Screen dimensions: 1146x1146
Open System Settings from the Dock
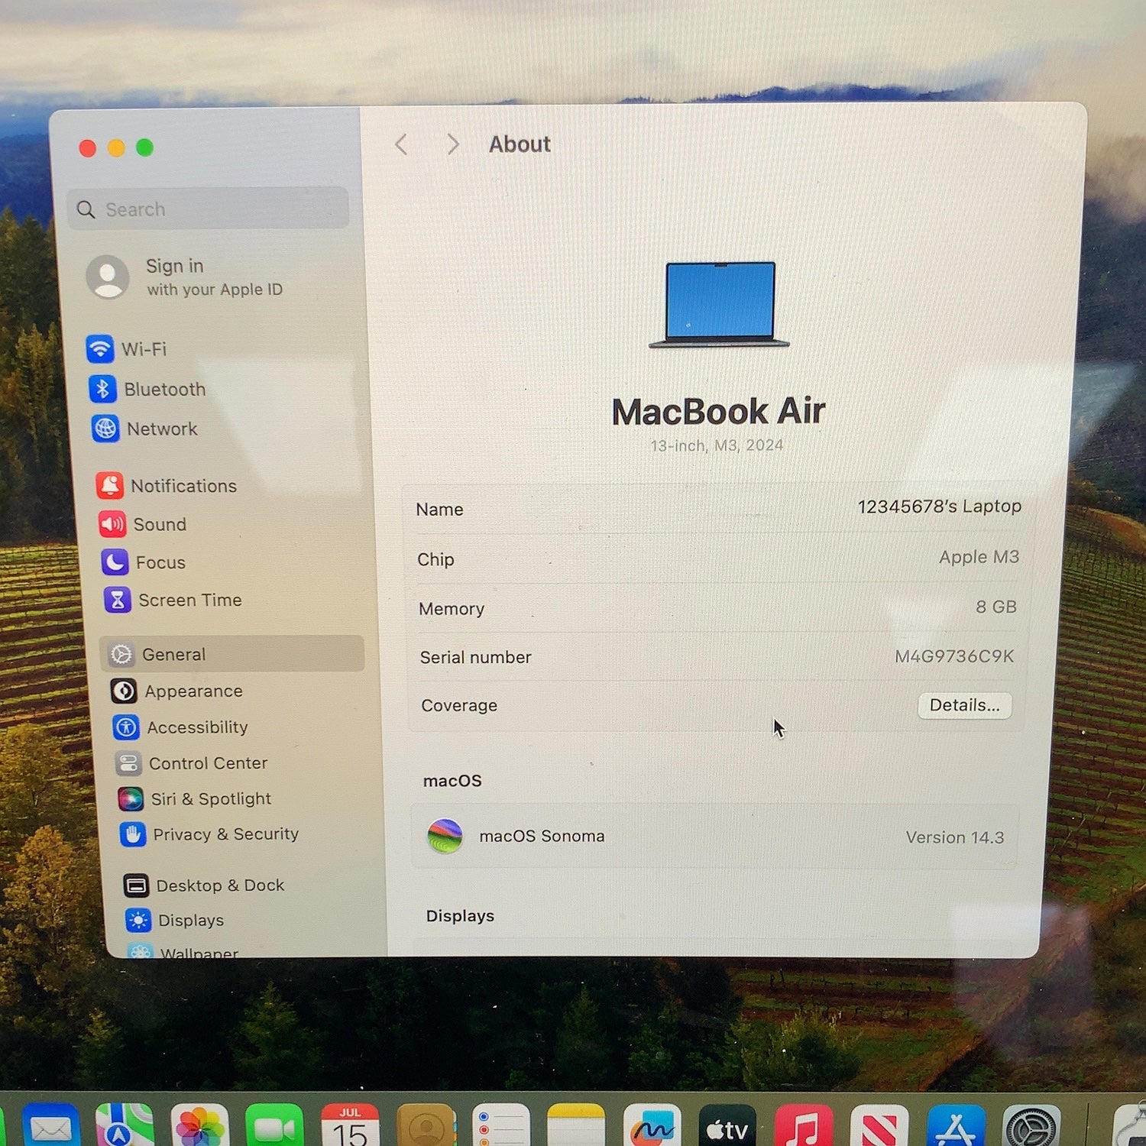click(1031, 1127)
